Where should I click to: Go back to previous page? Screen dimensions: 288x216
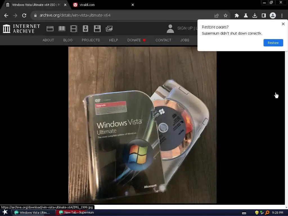coord(6,15)
